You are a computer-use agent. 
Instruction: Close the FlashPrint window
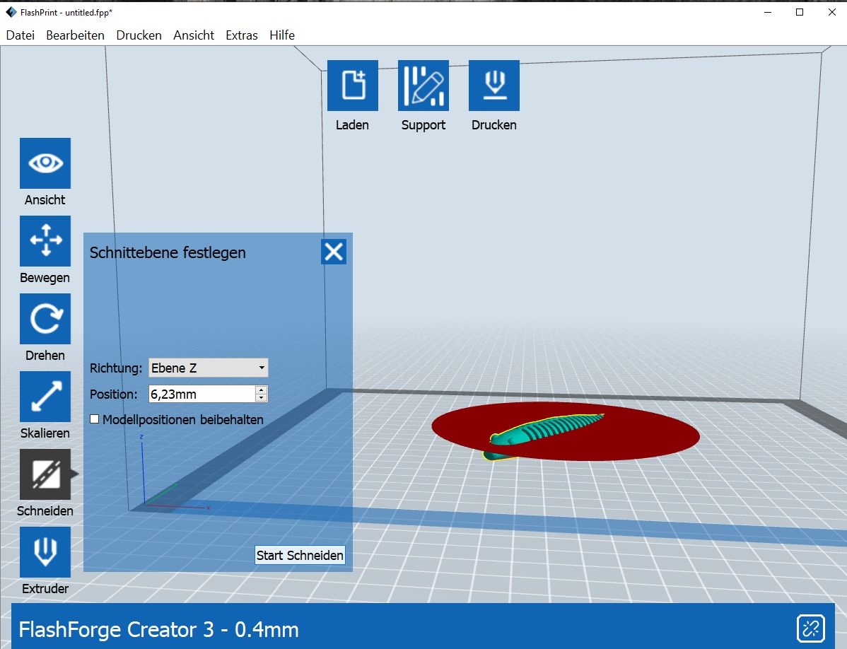(832, 13)
